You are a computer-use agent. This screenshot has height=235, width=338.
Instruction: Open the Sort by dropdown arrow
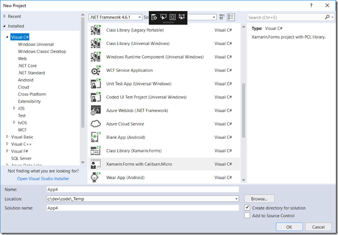pos(214,17)
